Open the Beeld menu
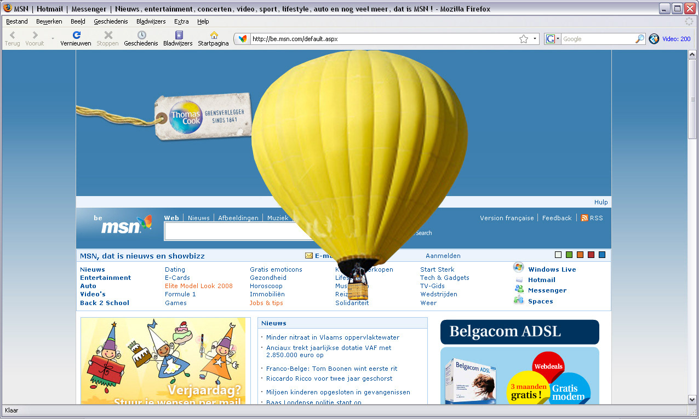Viewport: 699px width, 419px height. tap(78, 21)
